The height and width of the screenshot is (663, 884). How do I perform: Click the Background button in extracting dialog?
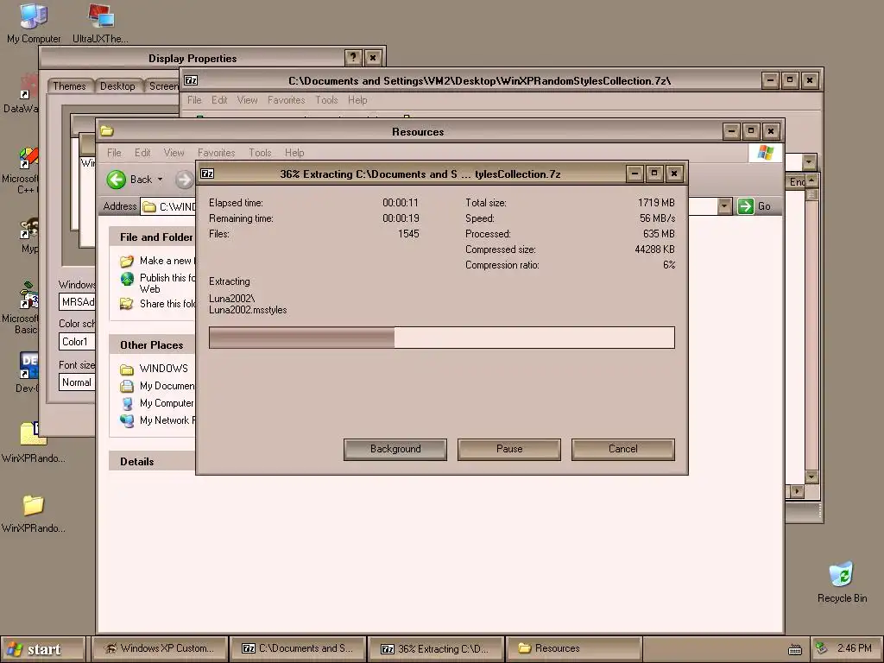395,449
